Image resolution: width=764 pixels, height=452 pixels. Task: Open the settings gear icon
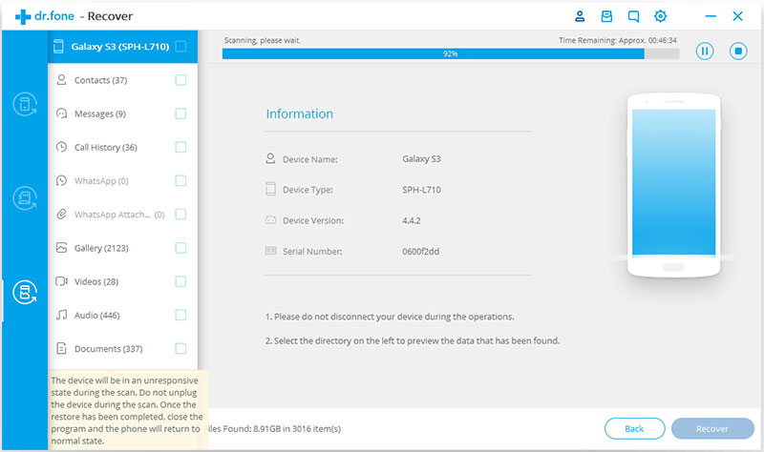[x=660, y=16]
